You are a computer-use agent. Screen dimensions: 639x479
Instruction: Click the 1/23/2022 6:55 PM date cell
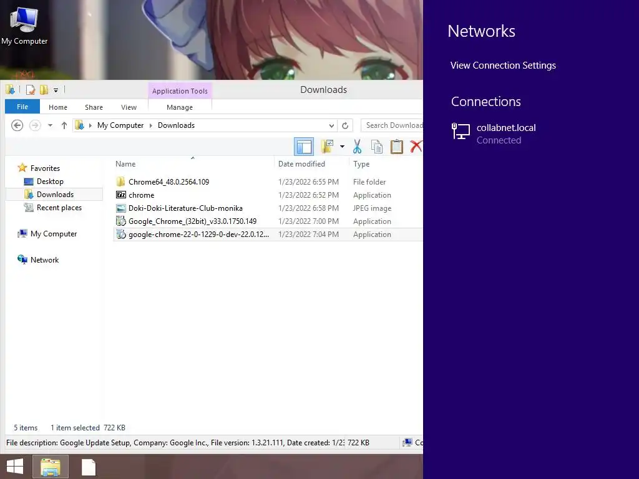308,181
